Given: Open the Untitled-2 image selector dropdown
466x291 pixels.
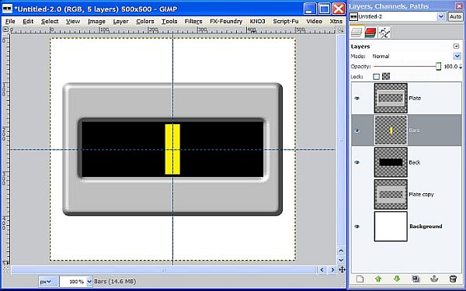Looking at the screenshot, I should [x=441, y=16].
